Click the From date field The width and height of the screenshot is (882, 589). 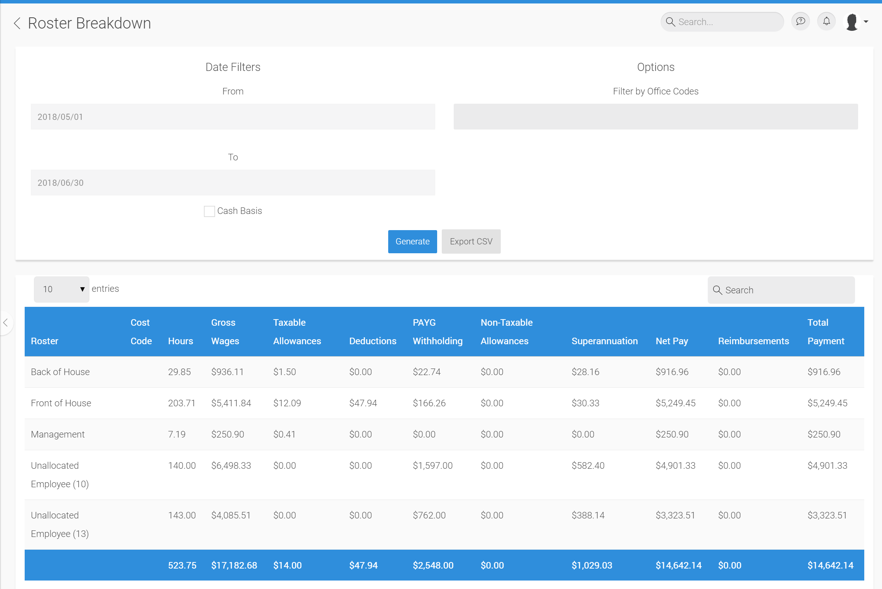tap(233, 116)
